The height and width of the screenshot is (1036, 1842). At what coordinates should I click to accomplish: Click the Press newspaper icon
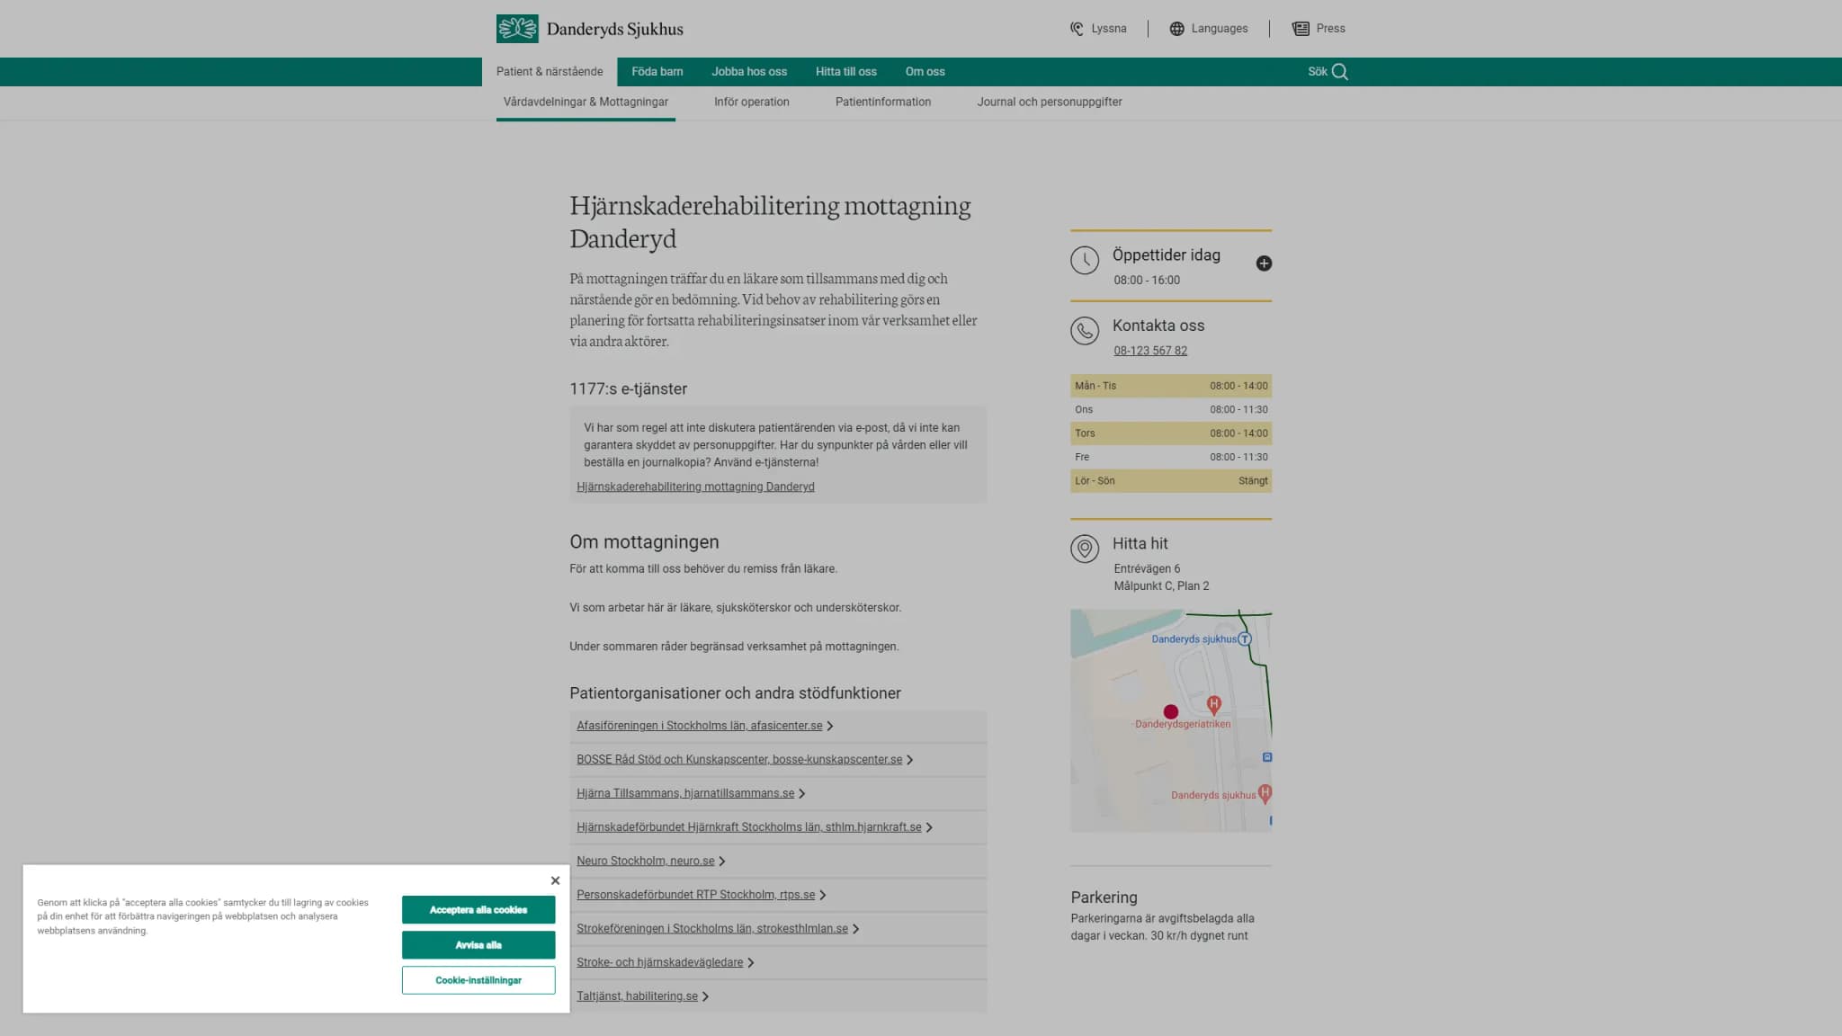point(1301,29)
